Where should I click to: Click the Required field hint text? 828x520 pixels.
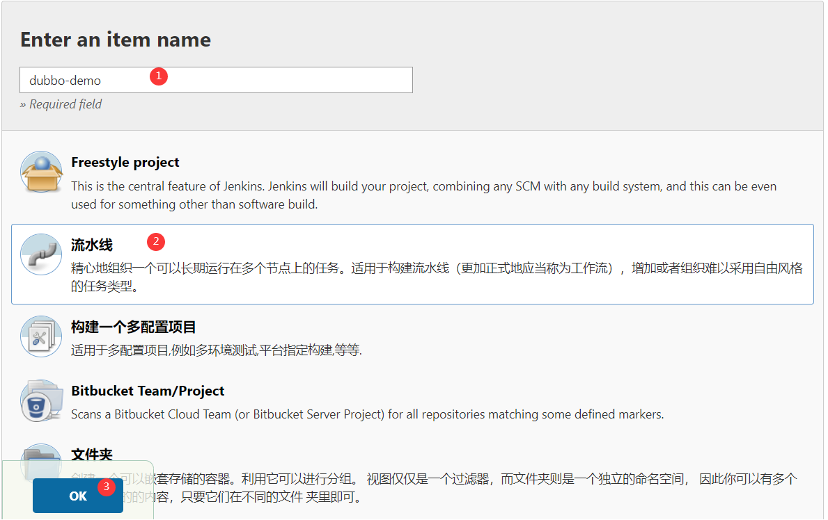point(61,104)
